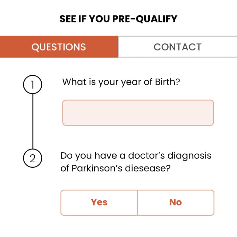Focus the year of birth input field
Image resolution: width=237 pixels, height=237 pixels.
(138, 112)
